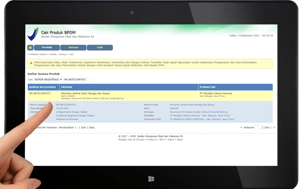Click the KILEON brand value in the detail panel

coord(174,108)
